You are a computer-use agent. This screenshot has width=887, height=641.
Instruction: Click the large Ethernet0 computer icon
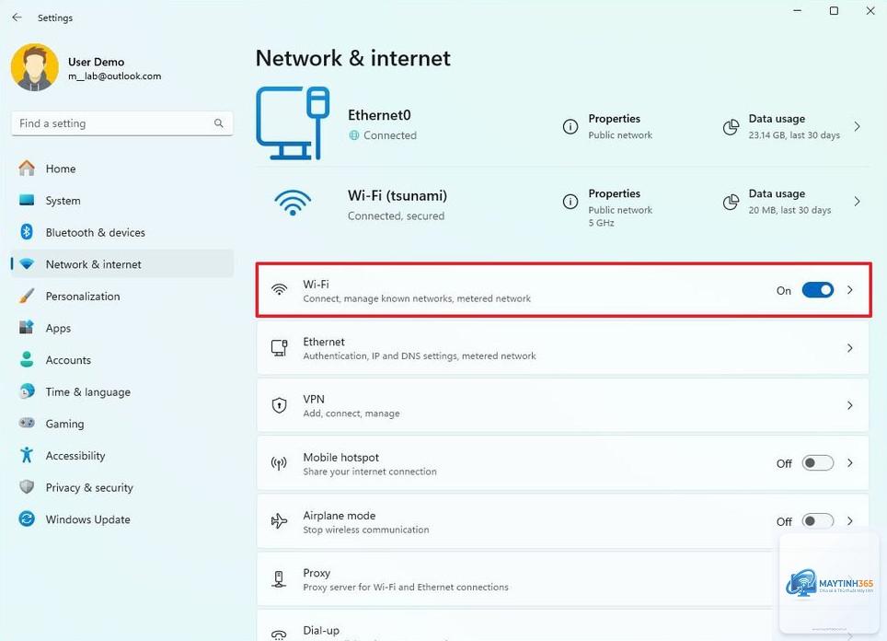[x=293, y=122]
